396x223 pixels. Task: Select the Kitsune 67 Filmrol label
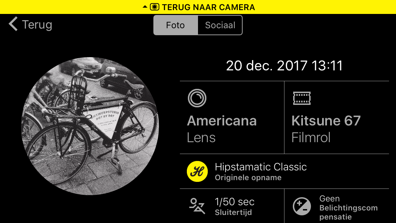(326, 129)
